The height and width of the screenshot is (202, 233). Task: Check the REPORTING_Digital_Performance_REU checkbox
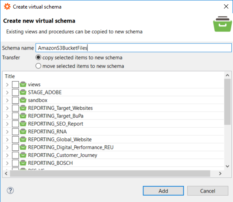click(15, 147)
